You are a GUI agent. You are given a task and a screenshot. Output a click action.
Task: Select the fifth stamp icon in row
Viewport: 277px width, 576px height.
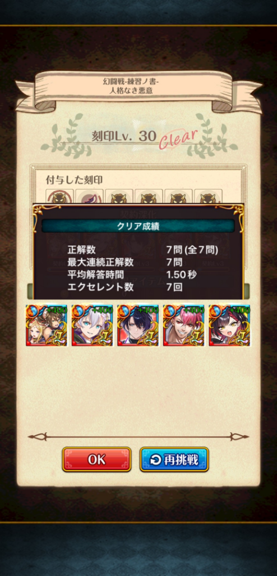point(178,196)
